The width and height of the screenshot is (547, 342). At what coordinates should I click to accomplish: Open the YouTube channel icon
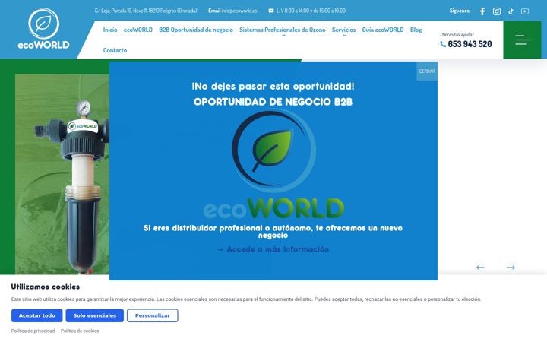(x=525, y=11)
